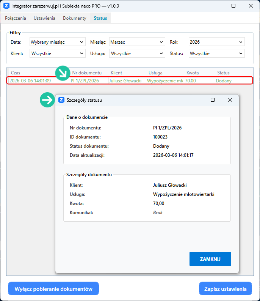Open the Rok dropdown showing 2026

[216, 42]
